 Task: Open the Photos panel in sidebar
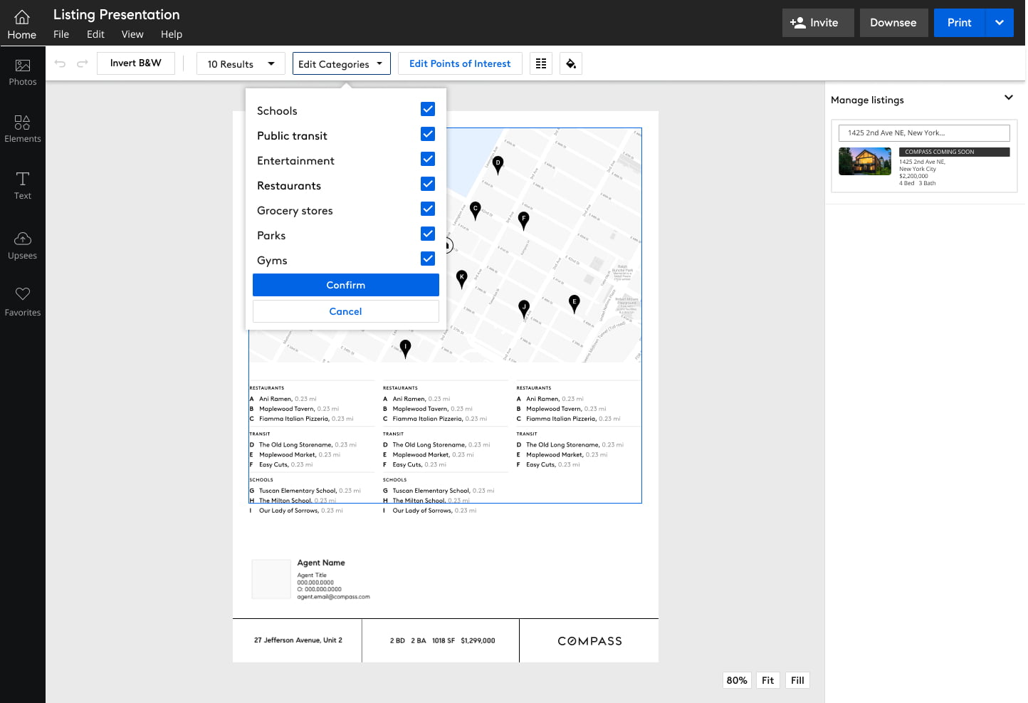tap(23, 72)
